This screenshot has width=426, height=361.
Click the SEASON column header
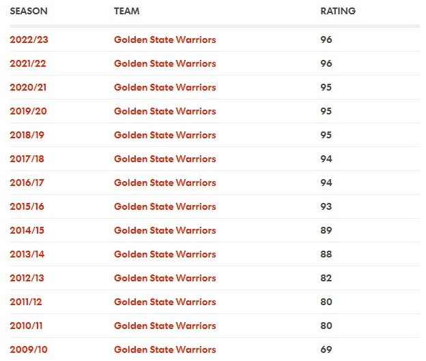27,12
